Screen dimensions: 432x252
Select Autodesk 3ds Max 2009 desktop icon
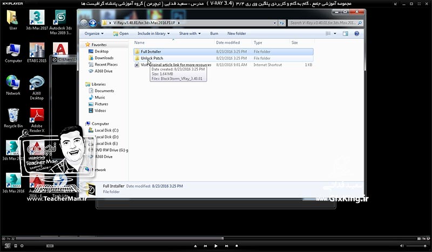[x=60, y=22]
